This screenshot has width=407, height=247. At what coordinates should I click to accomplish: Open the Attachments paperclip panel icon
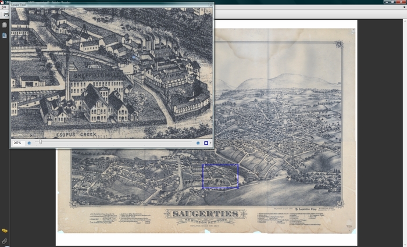tap(5, 241)
